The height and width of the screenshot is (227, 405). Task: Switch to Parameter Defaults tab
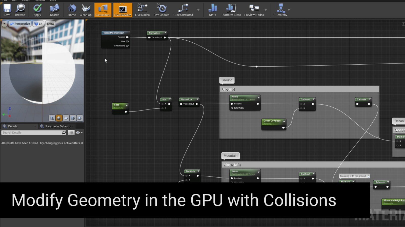(x=57, y=126)
